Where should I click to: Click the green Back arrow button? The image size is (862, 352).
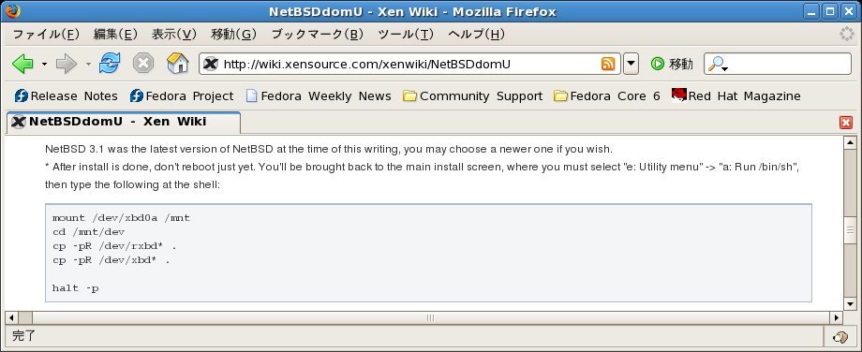[x=22, y=64]
